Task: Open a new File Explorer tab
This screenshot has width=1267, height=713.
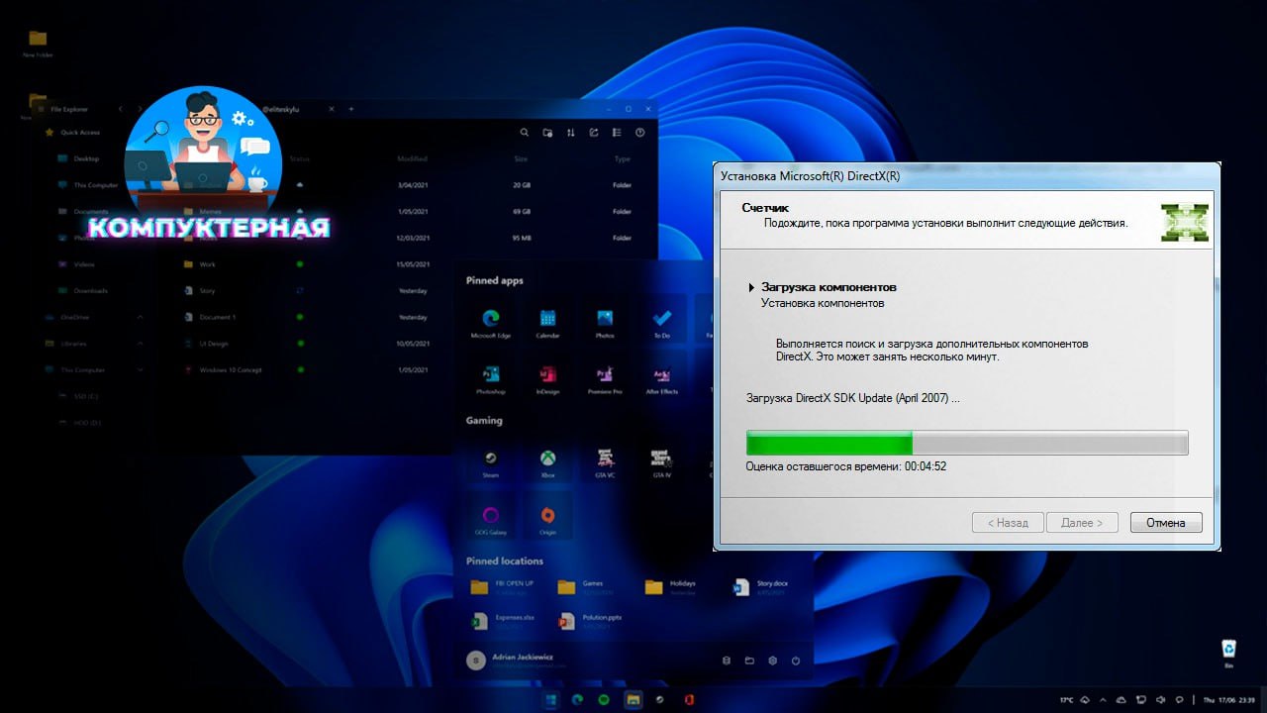Action: [350, 109]
